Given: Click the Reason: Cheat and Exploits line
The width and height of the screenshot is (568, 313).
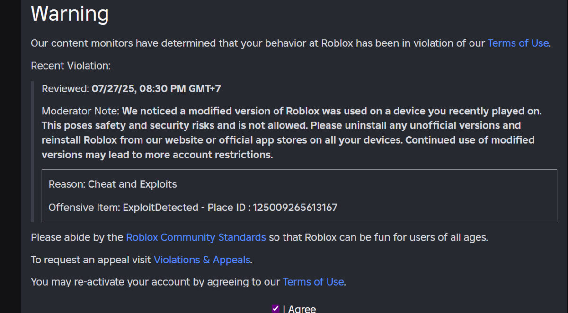Looking at the screenshot, I should 113,184.
